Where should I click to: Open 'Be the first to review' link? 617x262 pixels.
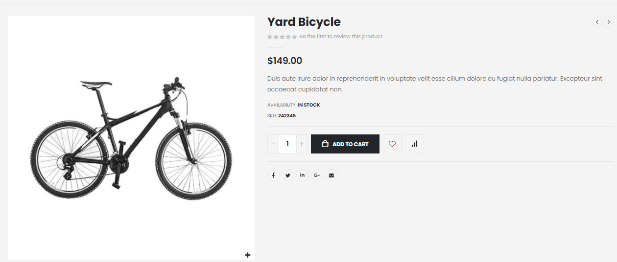pos(341,37)
